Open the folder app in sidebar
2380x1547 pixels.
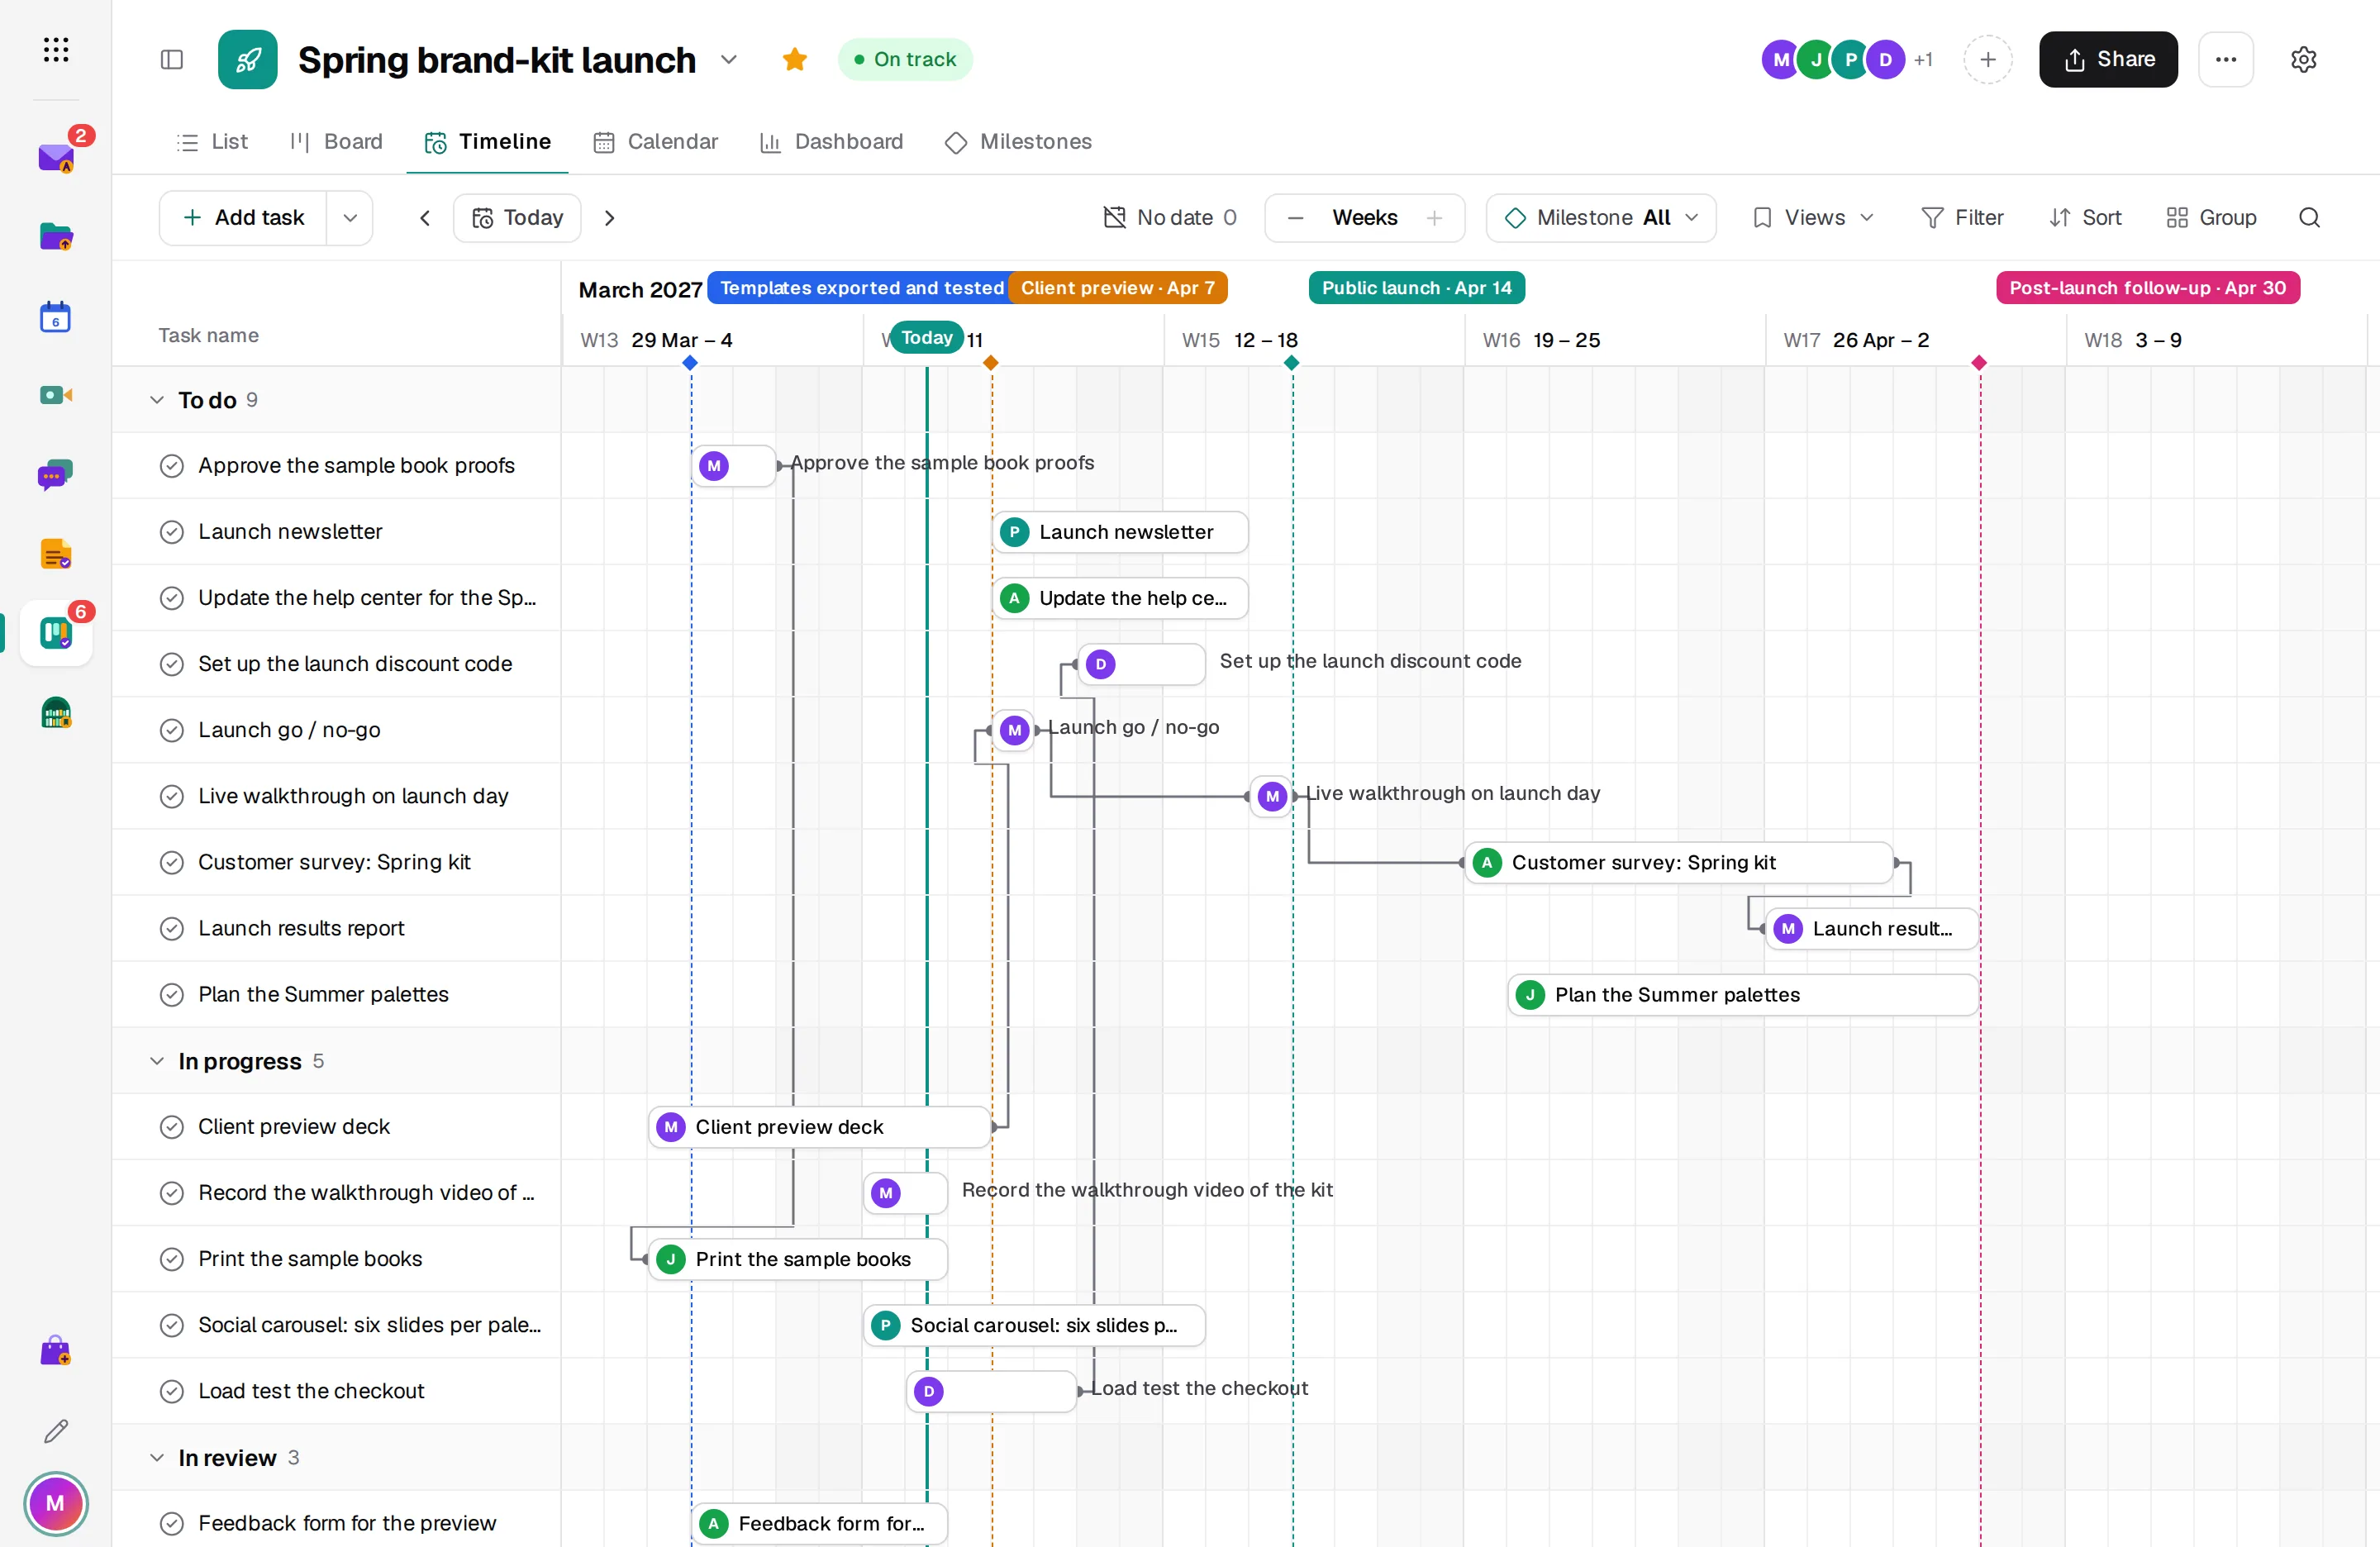coord(56,237)
